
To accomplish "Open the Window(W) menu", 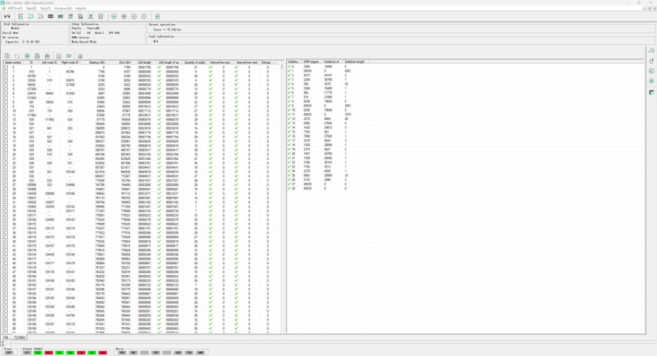I will pyautogui.click(x=63, y=8).
